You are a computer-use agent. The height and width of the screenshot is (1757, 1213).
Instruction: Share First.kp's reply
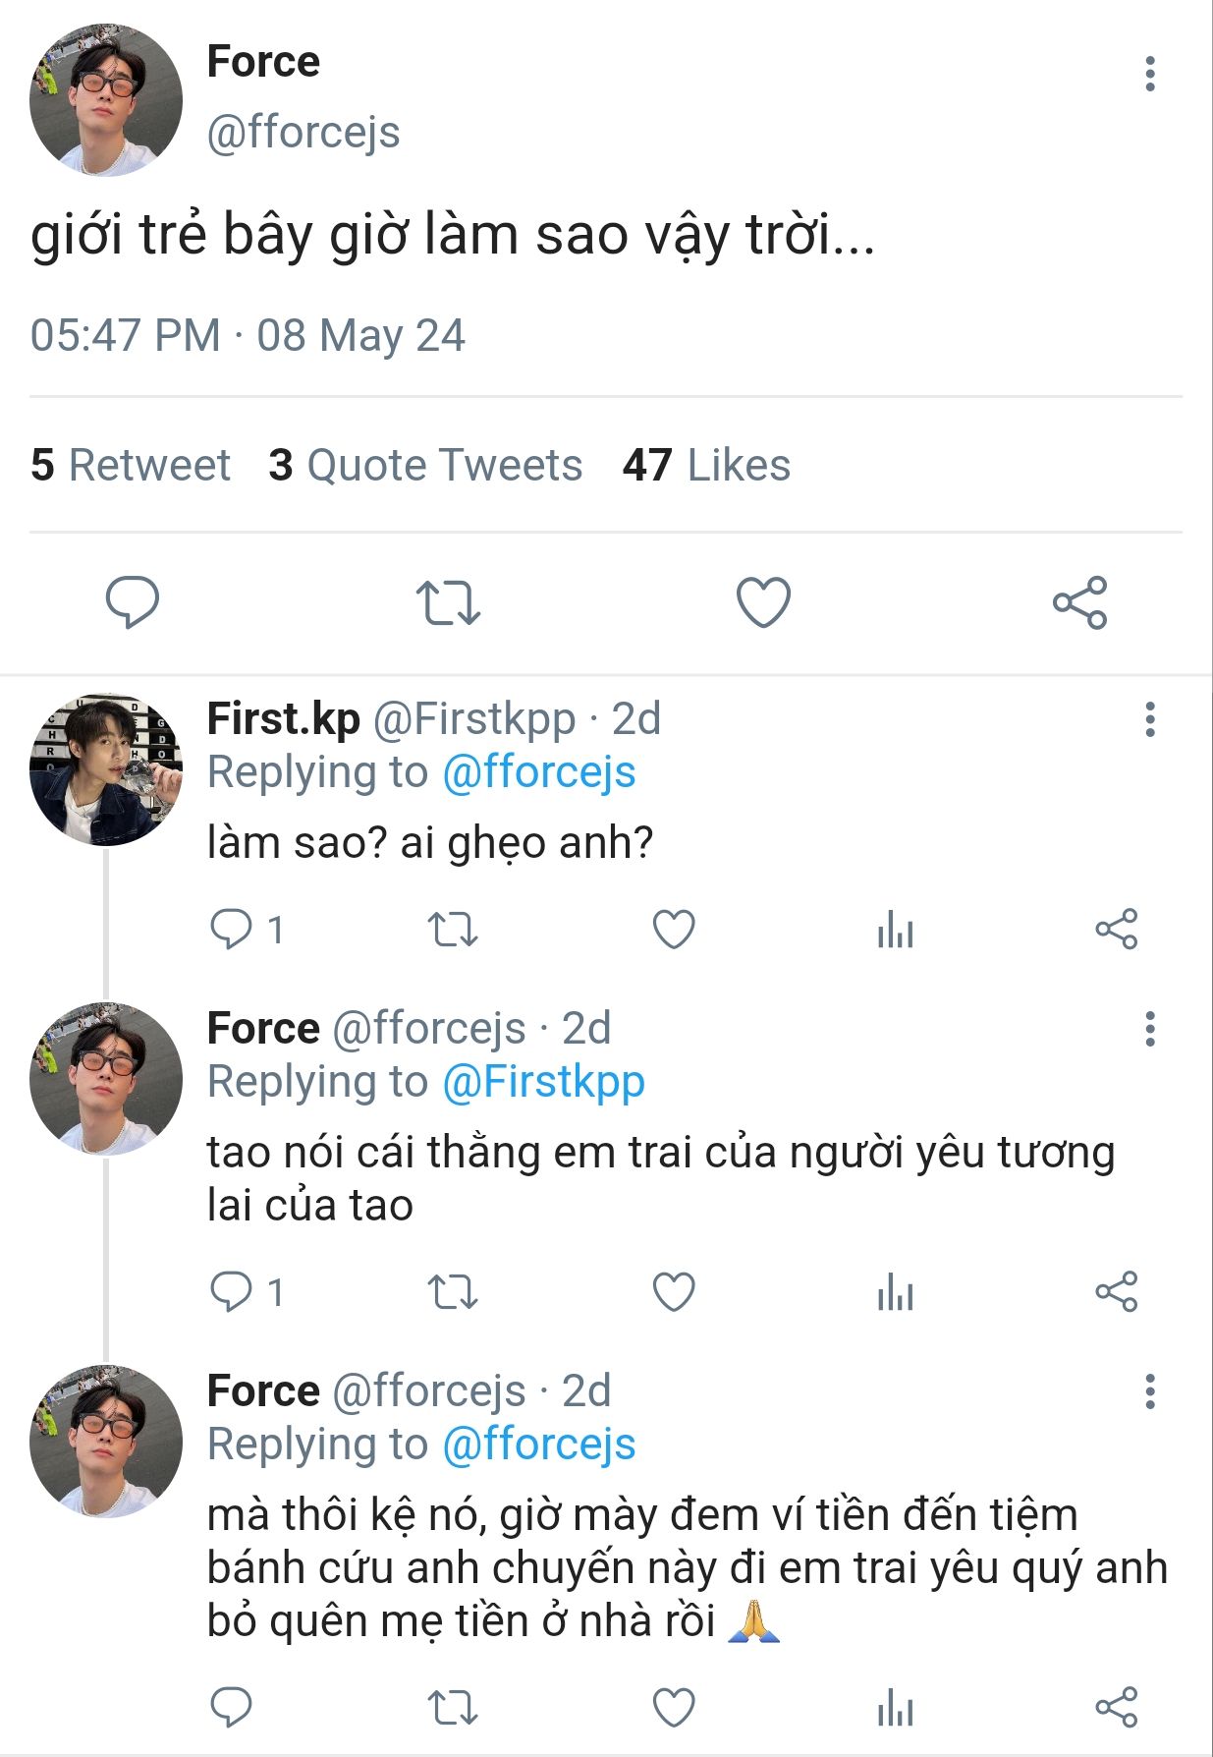[1116, 930]
